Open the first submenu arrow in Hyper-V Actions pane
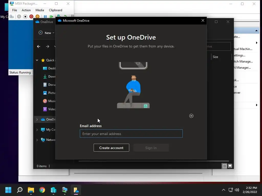Image resolution: width=262 pixels, height=196 pixels. [256, 43]
